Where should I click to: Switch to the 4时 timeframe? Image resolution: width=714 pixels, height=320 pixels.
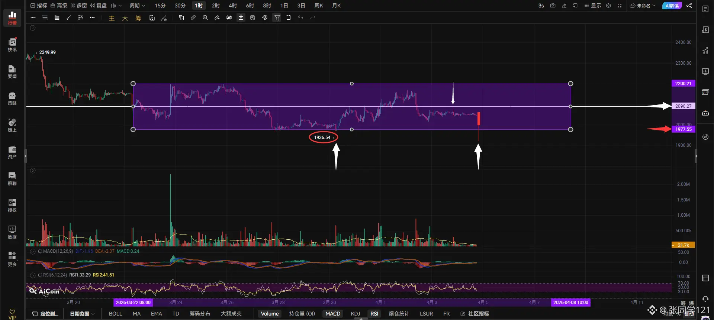[x=233, y=6]
